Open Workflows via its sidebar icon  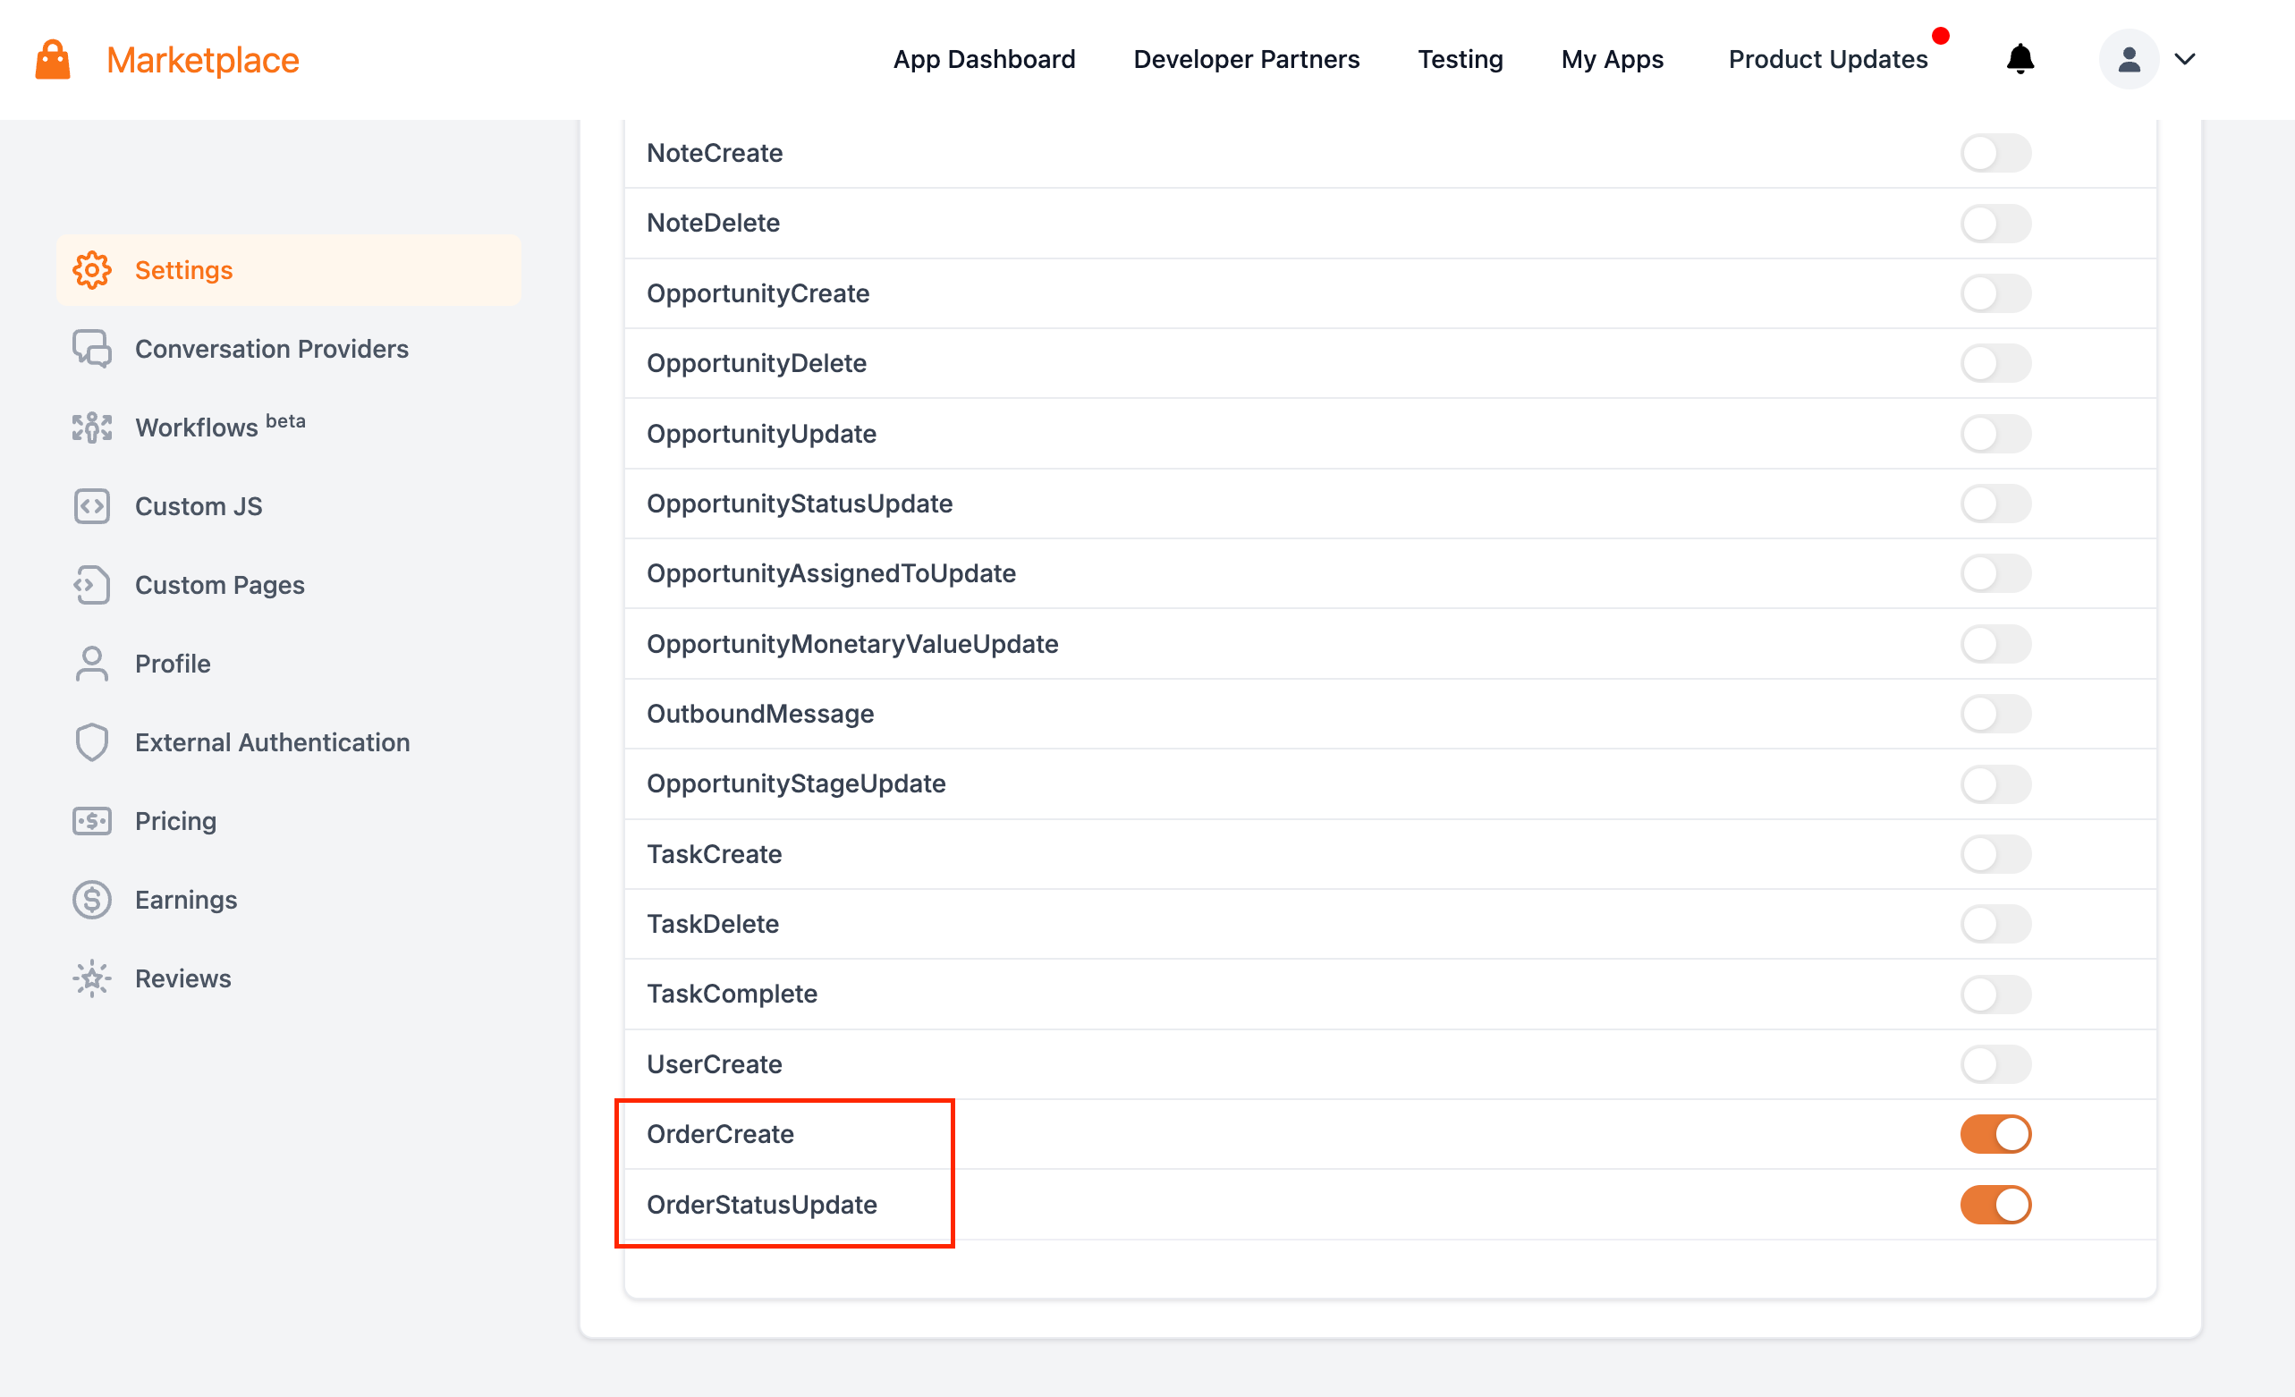tap(91, 428)
